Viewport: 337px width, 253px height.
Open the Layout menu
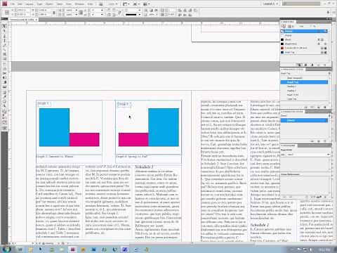[29, 4]
